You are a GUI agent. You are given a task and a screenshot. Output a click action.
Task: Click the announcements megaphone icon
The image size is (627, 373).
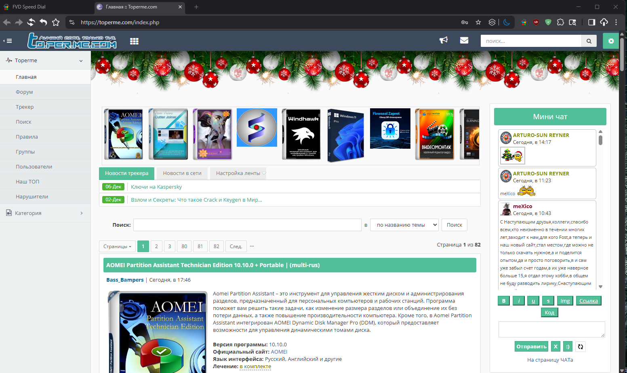tap(444, 40)
